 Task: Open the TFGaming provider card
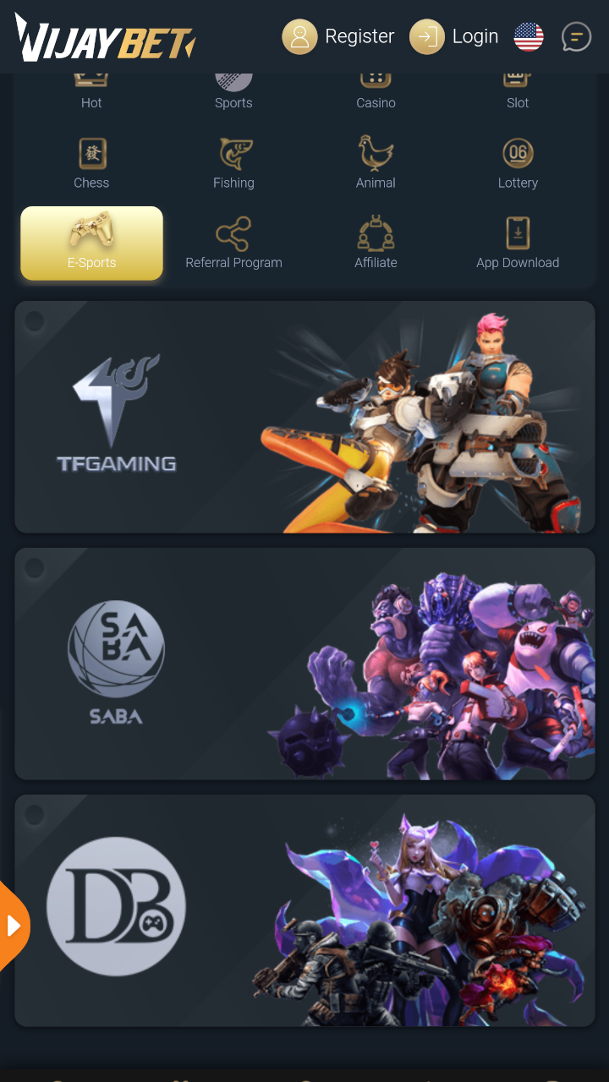click(304, 417)
